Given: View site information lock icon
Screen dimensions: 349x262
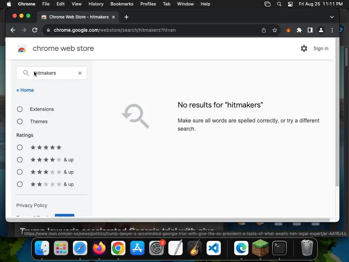Looking at the screenshot, I should 48,30.
